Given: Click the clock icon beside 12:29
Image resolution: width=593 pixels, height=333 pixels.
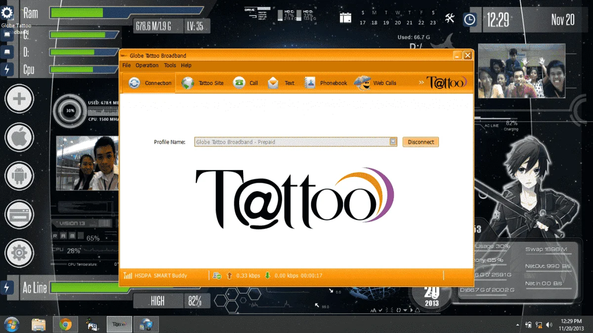Looking at the screenshot, I should coord(469,19).
